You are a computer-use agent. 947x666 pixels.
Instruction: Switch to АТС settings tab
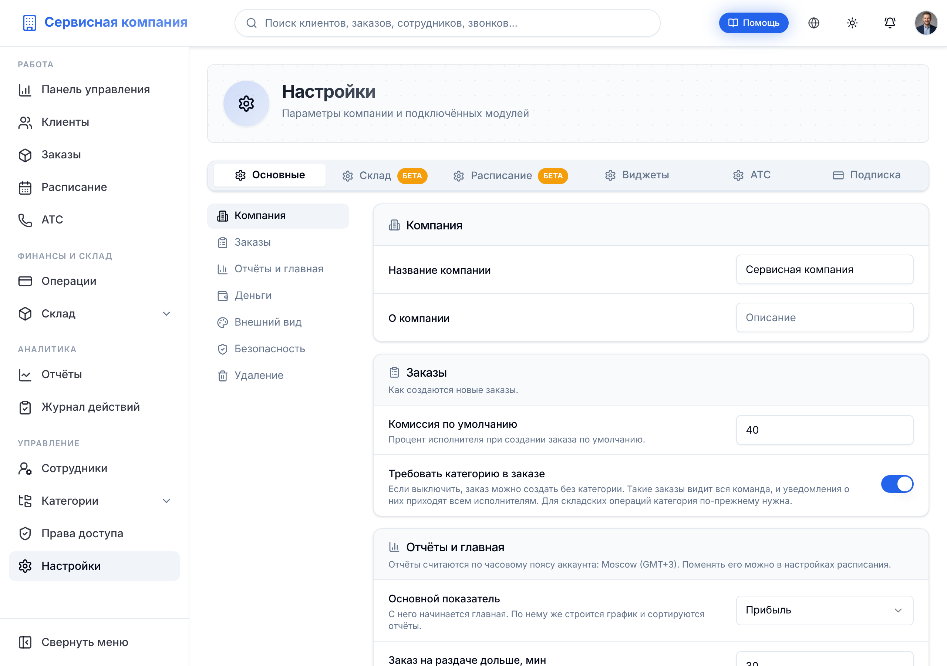click(x=752, y=175)
